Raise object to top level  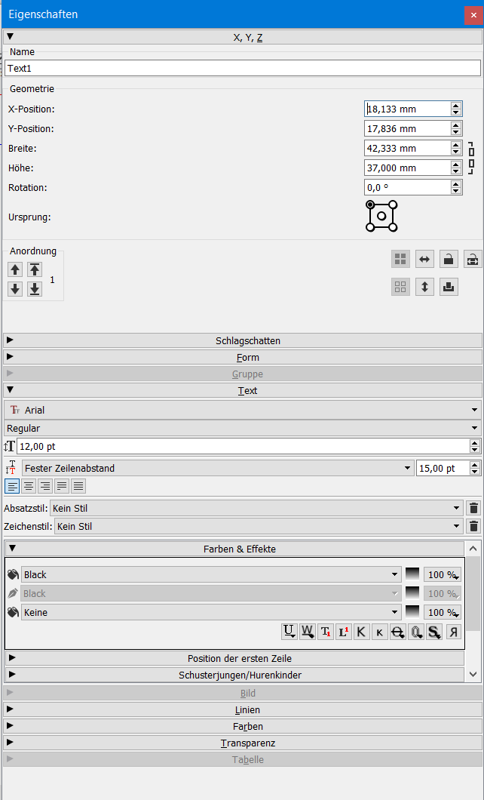point(35,269)
